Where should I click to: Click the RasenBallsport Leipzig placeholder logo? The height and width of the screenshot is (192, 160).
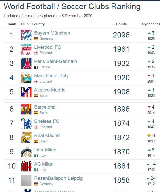point(26,180)
